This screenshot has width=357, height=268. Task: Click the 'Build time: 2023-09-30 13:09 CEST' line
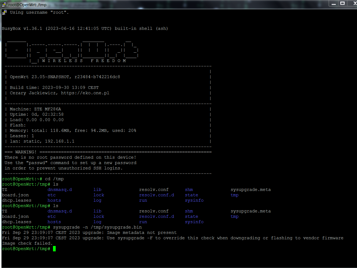click(x=54, y=88)
